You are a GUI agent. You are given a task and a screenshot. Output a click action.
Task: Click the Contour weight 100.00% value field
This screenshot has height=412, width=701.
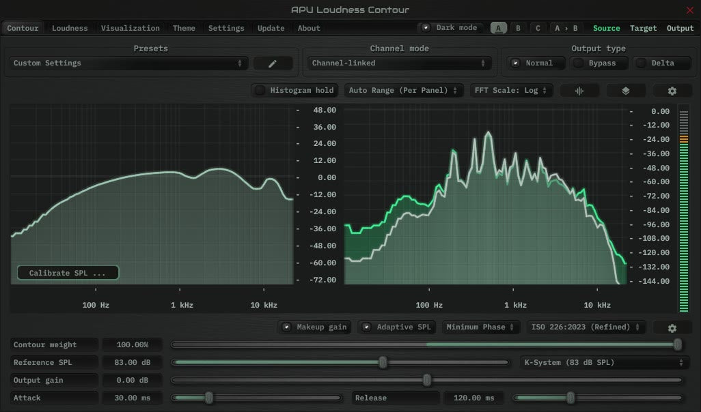pos(133,344)
